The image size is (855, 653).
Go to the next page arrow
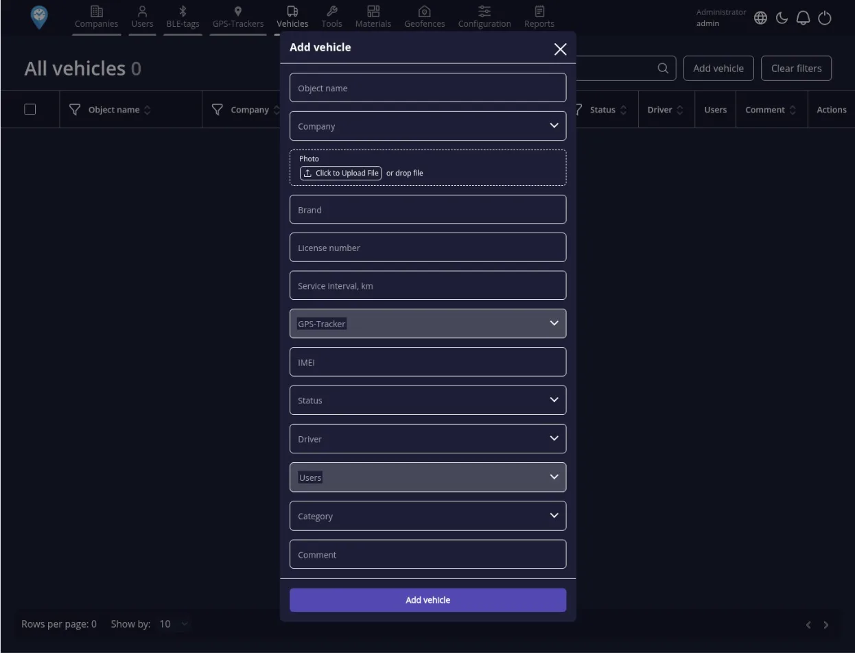tap(826, 625)
